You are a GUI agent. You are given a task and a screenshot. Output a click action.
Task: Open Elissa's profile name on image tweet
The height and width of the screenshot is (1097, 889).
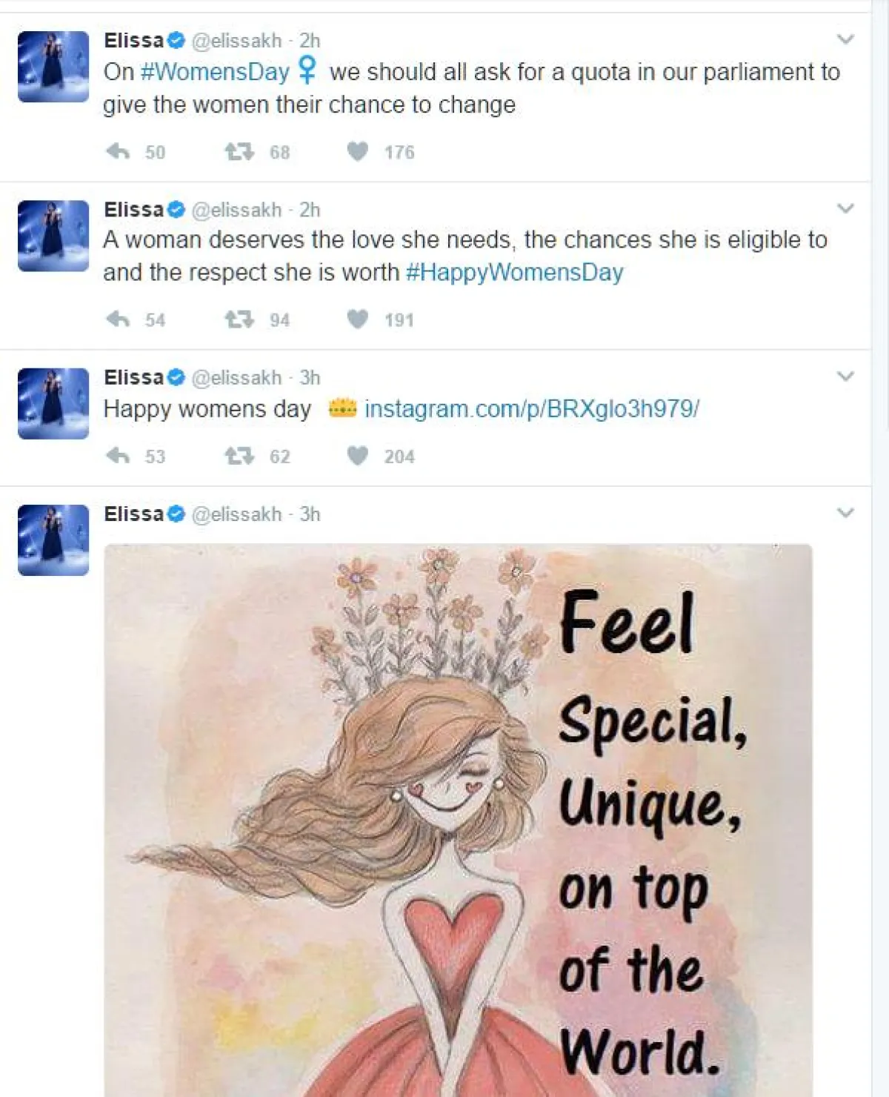(x=134, y=514)
